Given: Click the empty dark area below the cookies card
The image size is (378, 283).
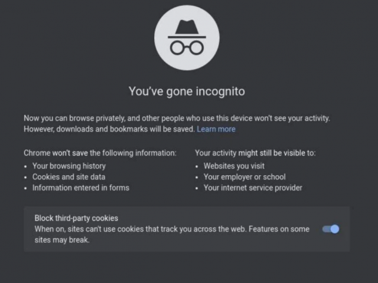Looking at the screenshot, I should click(x=187, y=267).
